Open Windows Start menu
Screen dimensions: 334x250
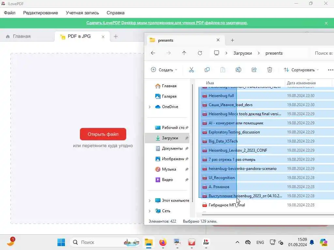pos(61,242)
